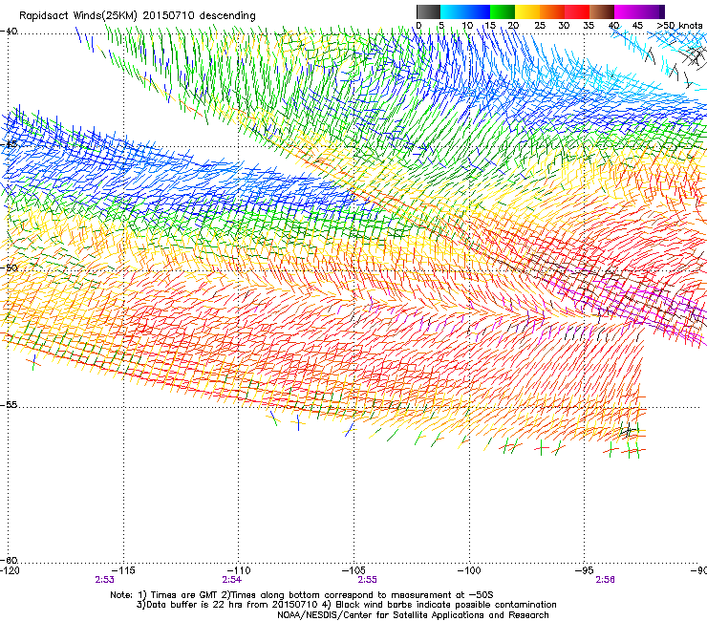The image size is (707, 621).
Task: Click the '45' legend scale label
Action: coord(637,25)
